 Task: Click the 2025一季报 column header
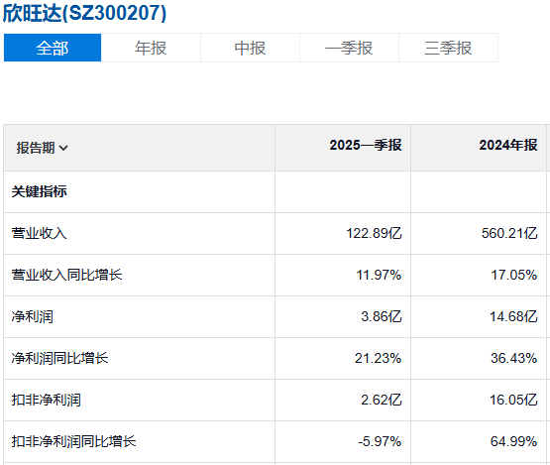click(366, 145)
